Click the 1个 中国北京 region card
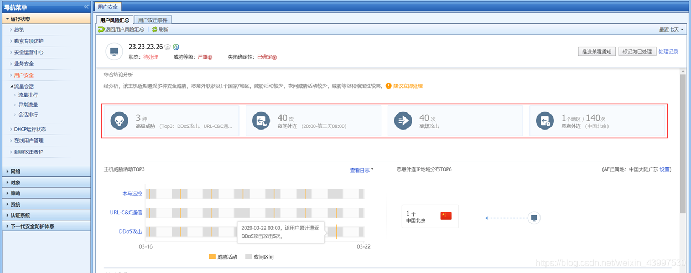The width and height of the screenshot is (691, 273). 430,216
